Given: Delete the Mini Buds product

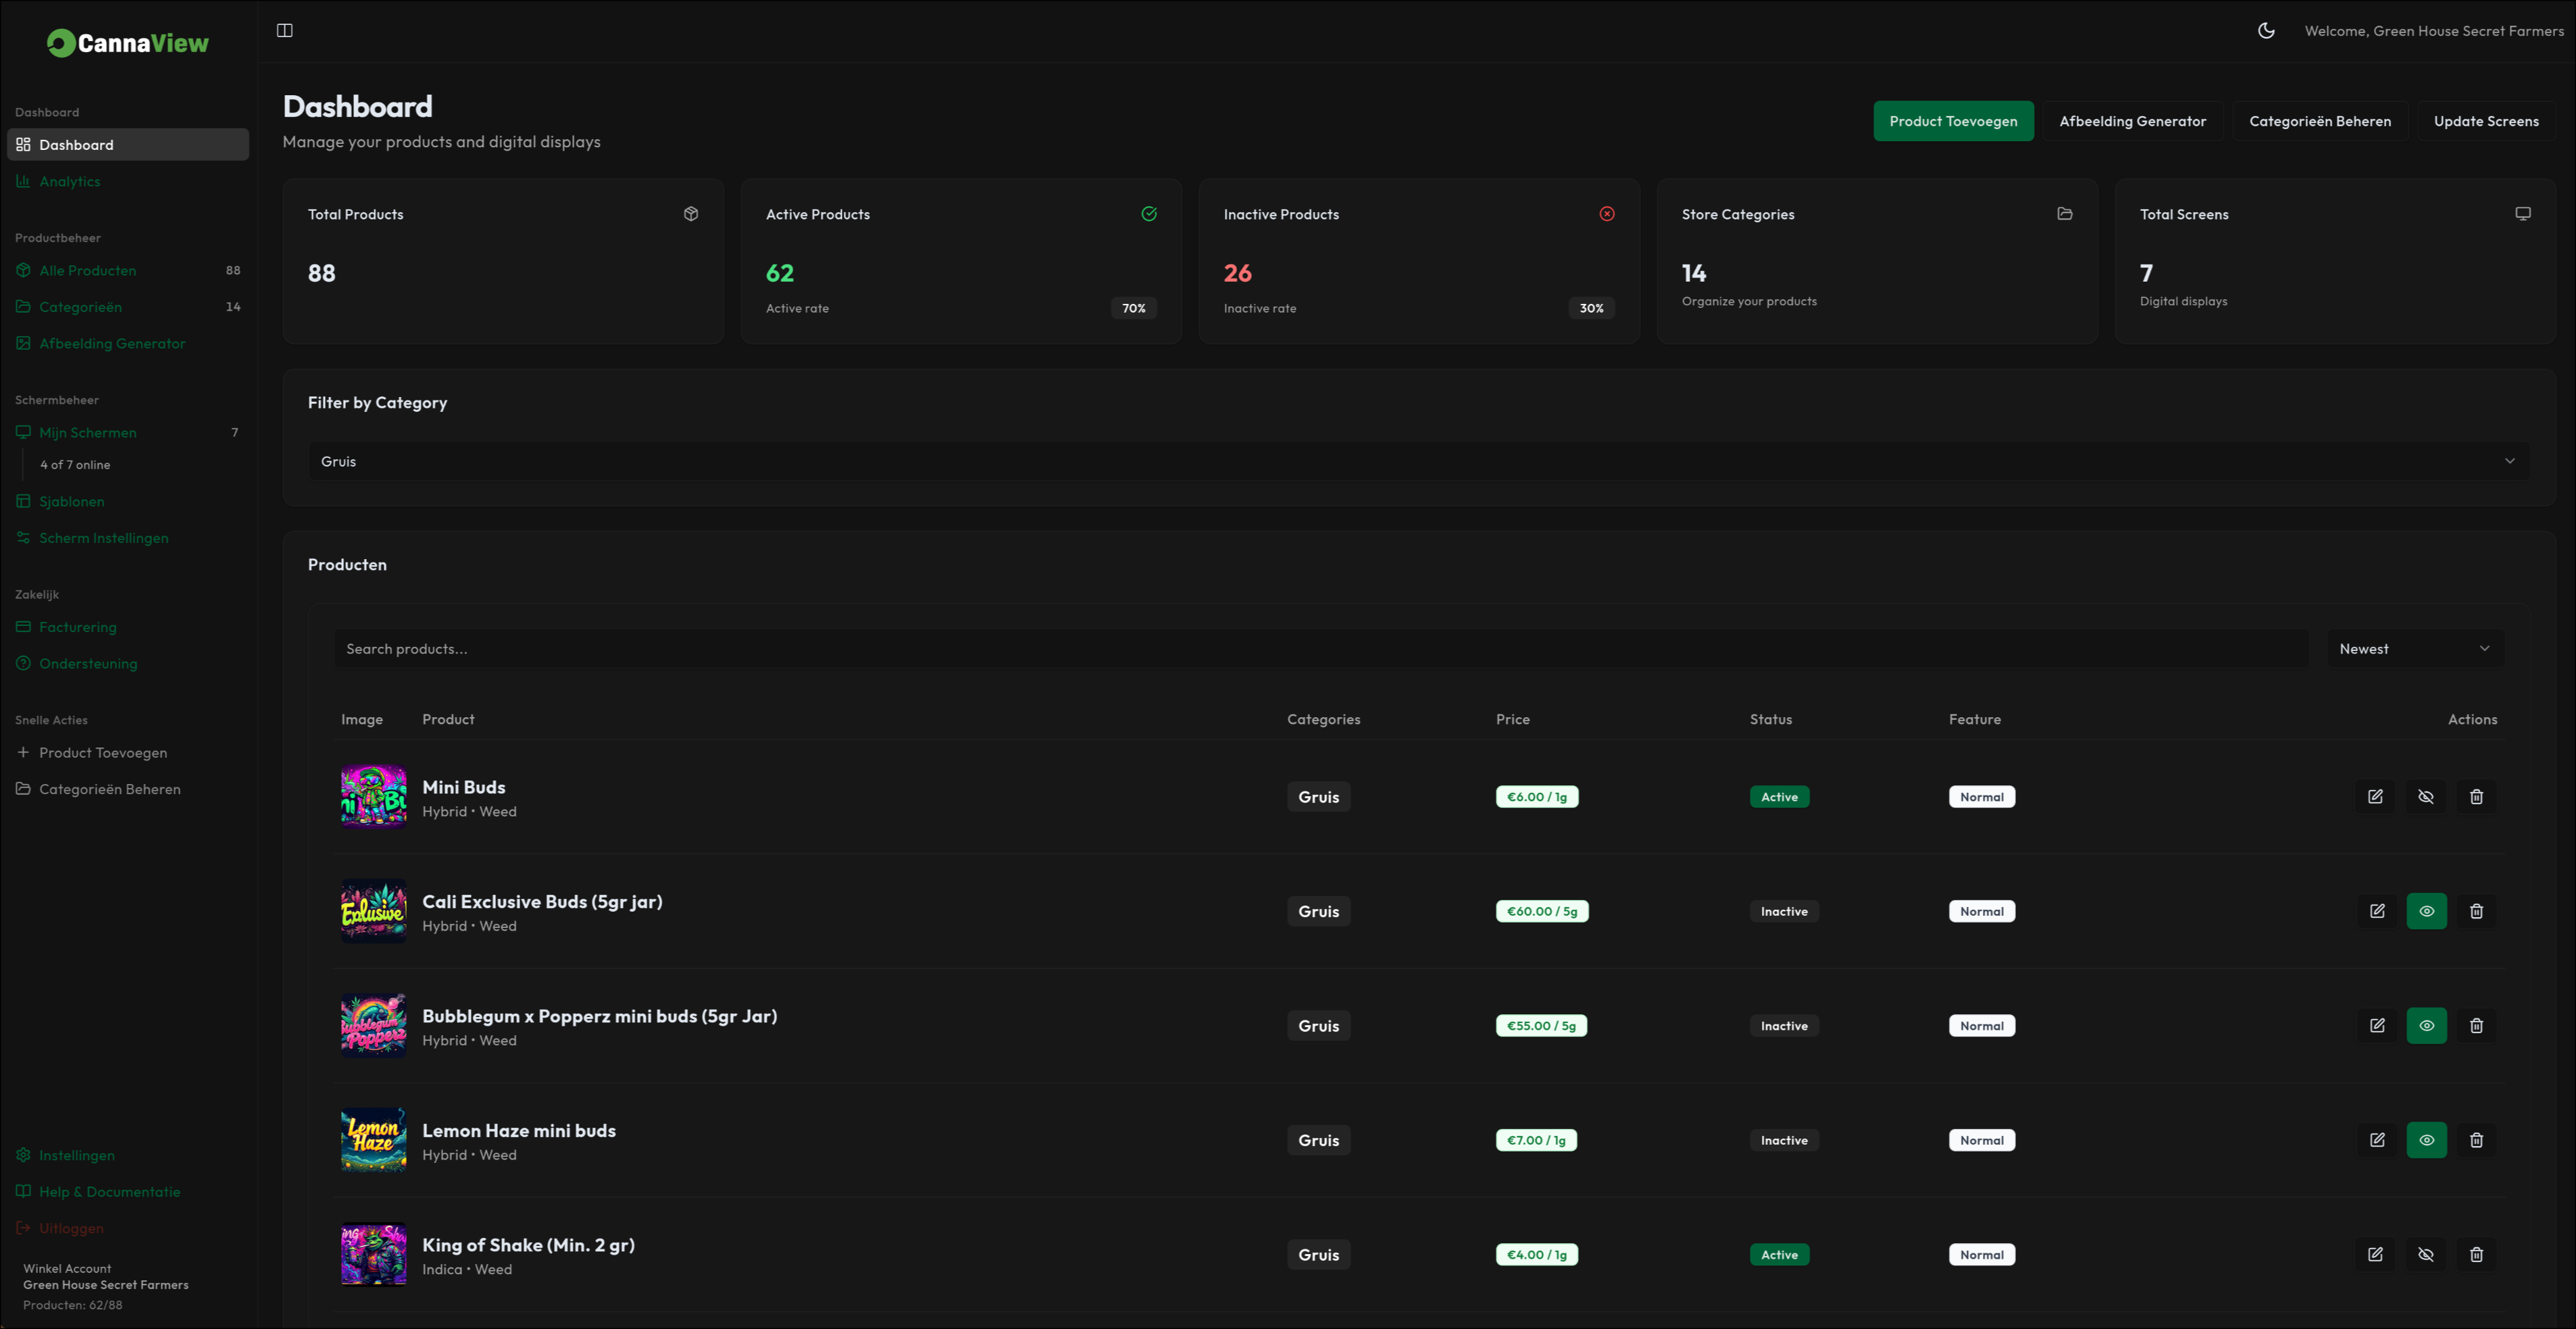Looking at the screenshot, I should pyautogui.click(x=2476, y=796).
